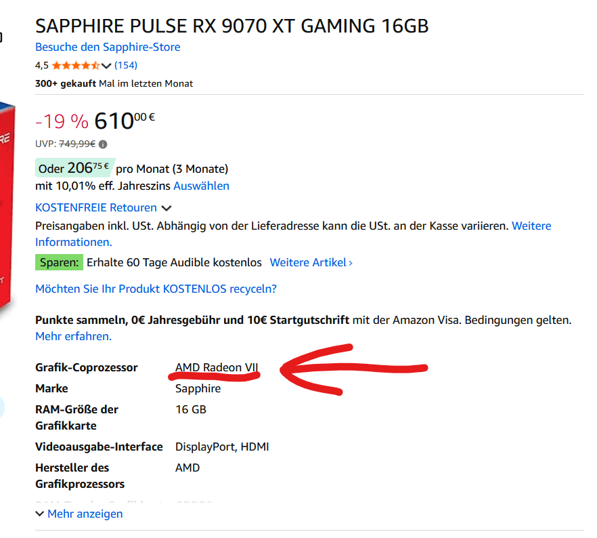Screen dimensions: 597x538
Task: Expand the chevron after KOSTENFREIE Retouren
Action: point(166,209)
